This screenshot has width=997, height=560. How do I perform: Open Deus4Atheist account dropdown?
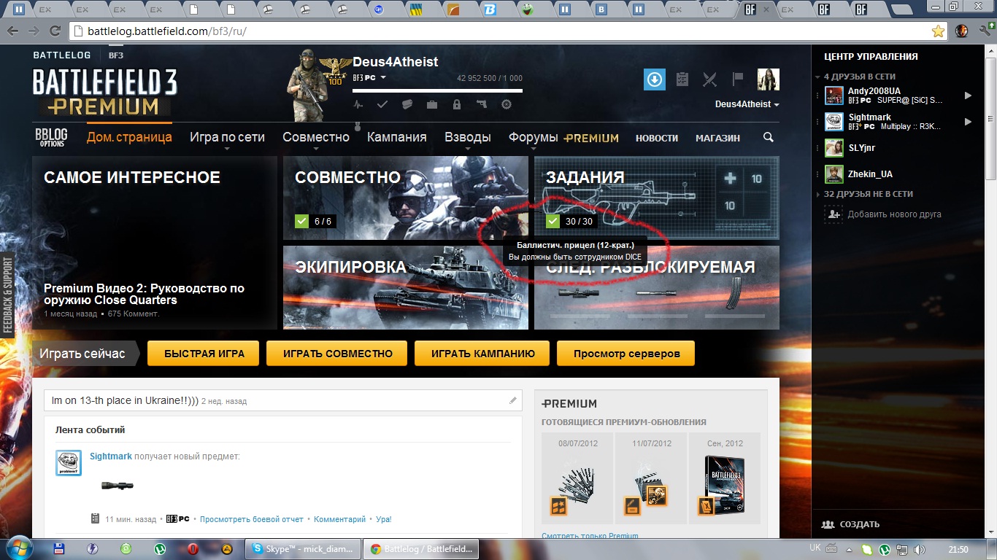747,104
